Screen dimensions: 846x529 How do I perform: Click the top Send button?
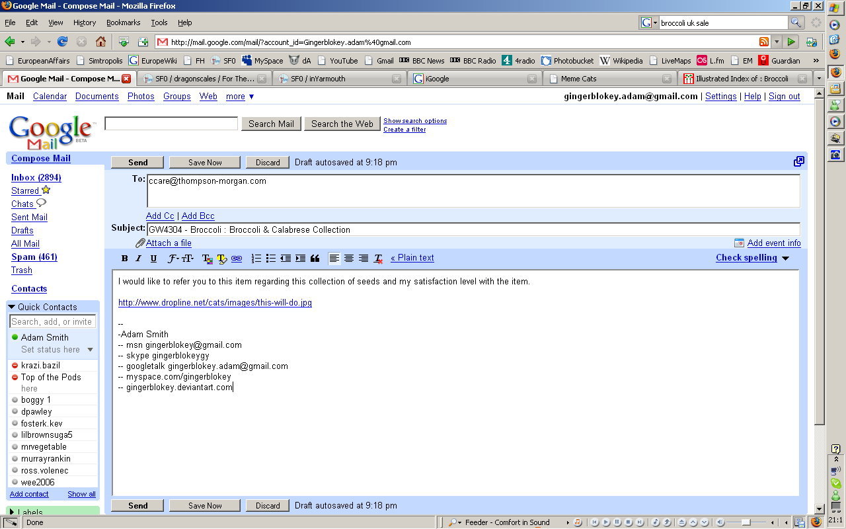[x=137, y=163]
